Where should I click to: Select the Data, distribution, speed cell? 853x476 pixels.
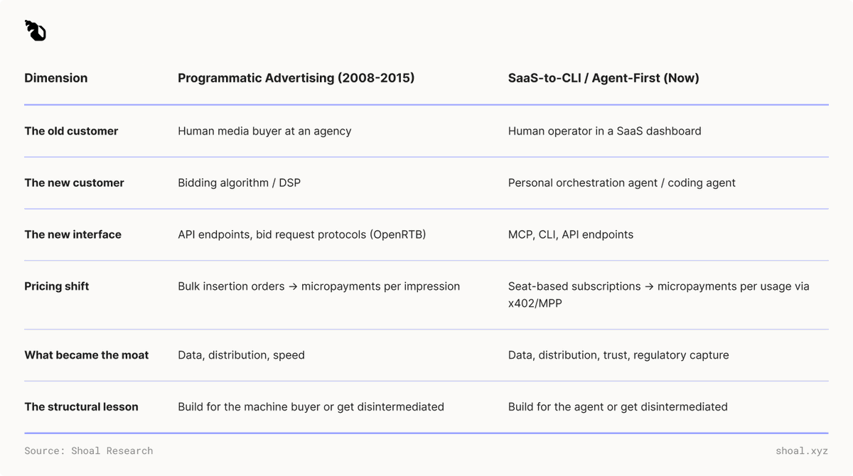pos(241,355)
